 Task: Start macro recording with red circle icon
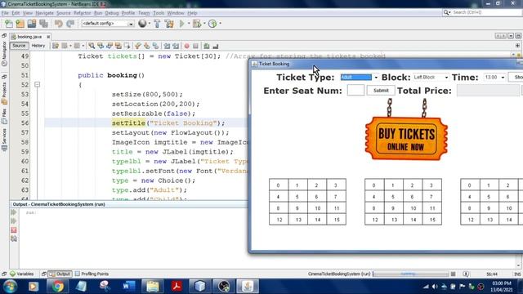coord(187,46)
